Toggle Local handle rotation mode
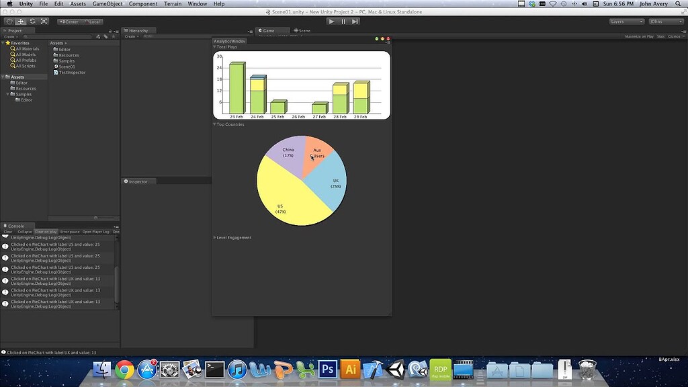 pyautogui.click(x=93, y=21)
